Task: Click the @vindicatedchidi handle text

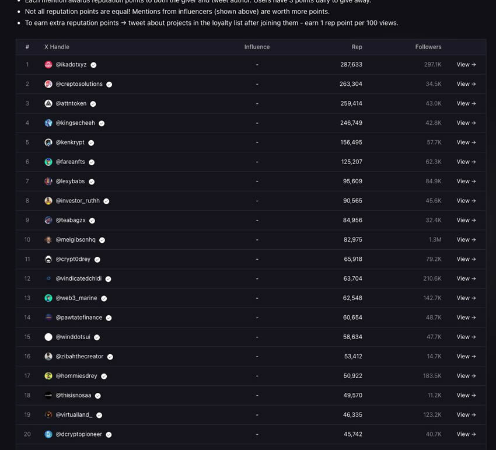Action: click(x=78, y=279)
